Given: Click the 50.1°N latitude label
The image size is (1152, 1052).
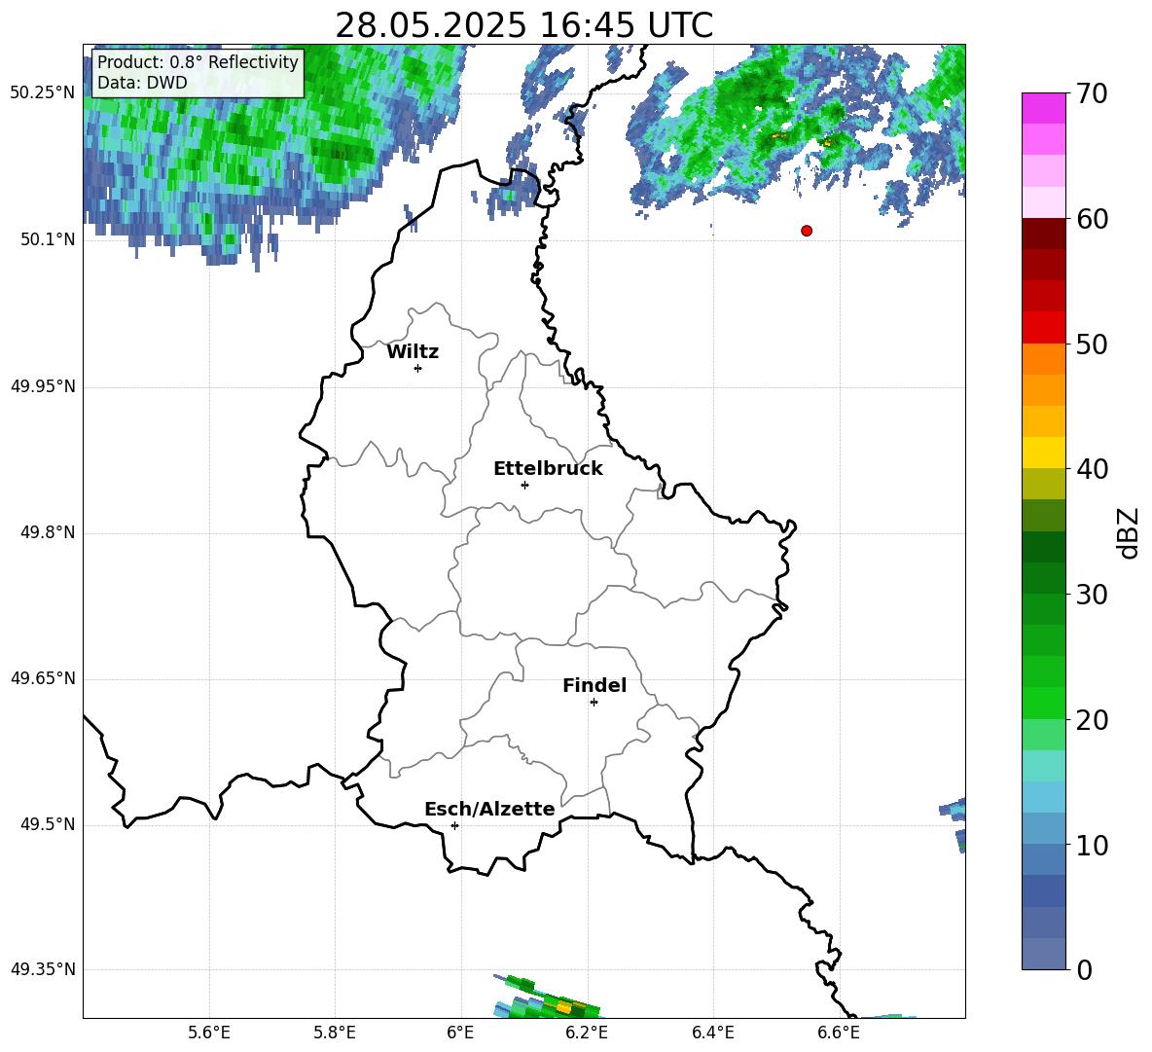Looking at the screenshot, I should pyautogui.click(x=48, y=240).
